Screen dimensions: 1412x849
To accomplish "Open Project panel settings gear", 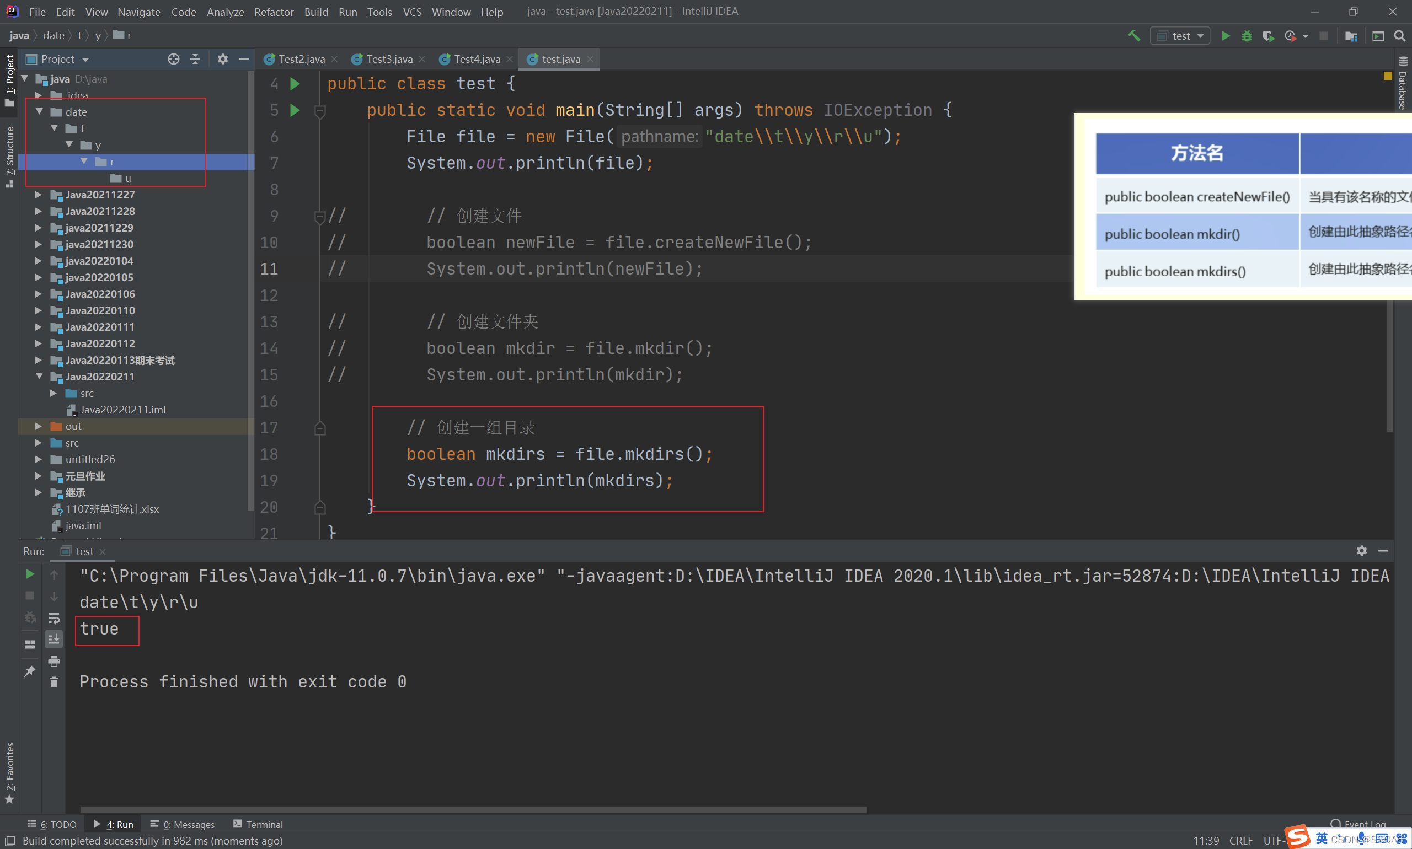I will (x=223, y=59).
